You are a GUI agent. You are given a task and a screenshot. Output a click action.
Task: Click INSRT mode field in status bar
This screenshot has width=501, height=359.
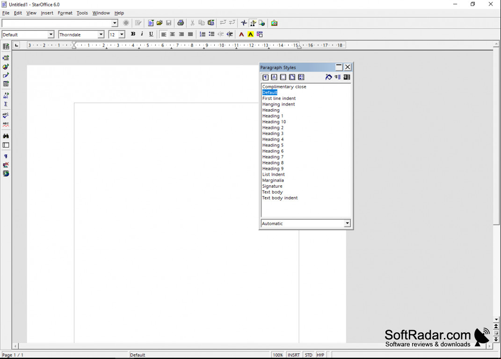coord(294,355)
